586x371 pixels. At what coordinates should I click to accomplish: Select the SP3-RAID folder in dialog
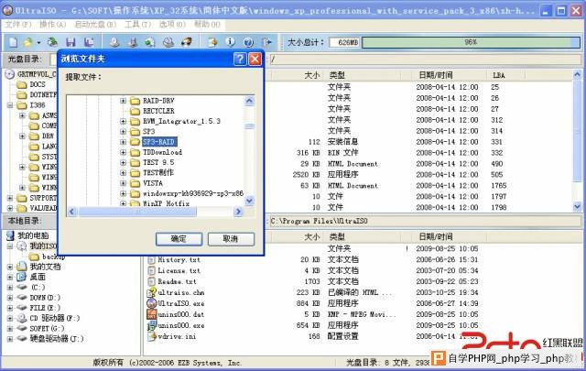159,142
